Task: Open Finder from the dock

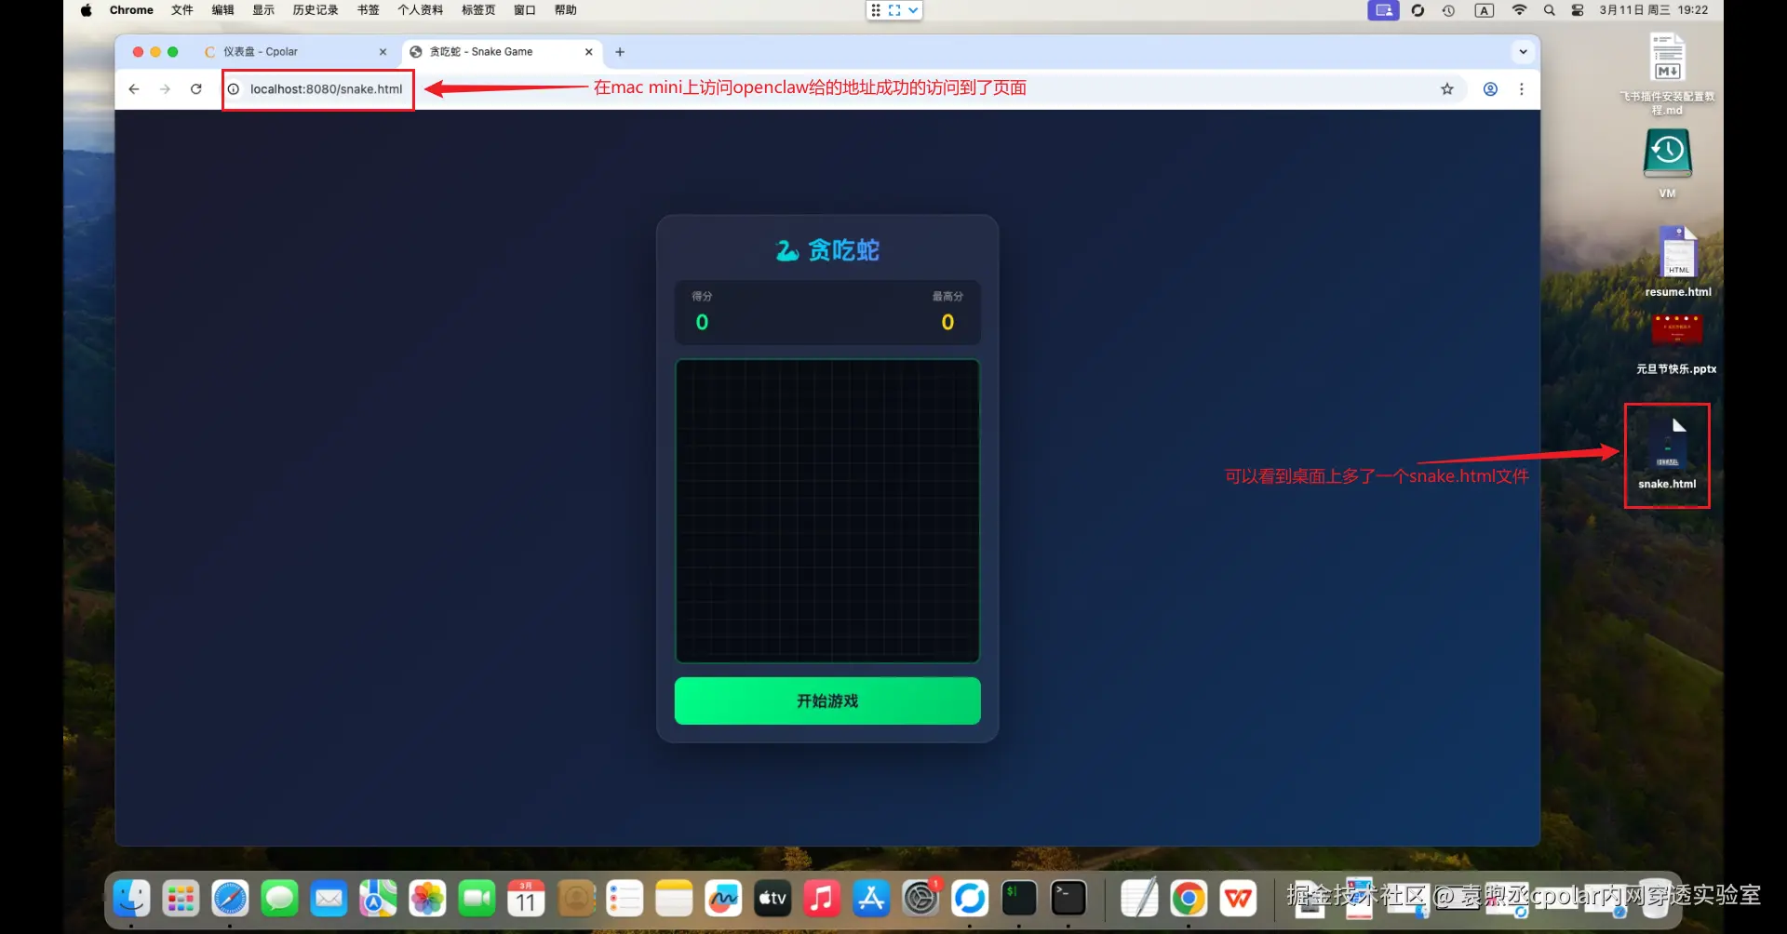Action: click(131, 899)
